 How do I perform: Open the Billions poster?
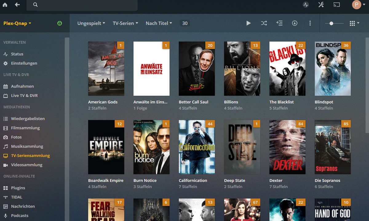pos(242,69)
